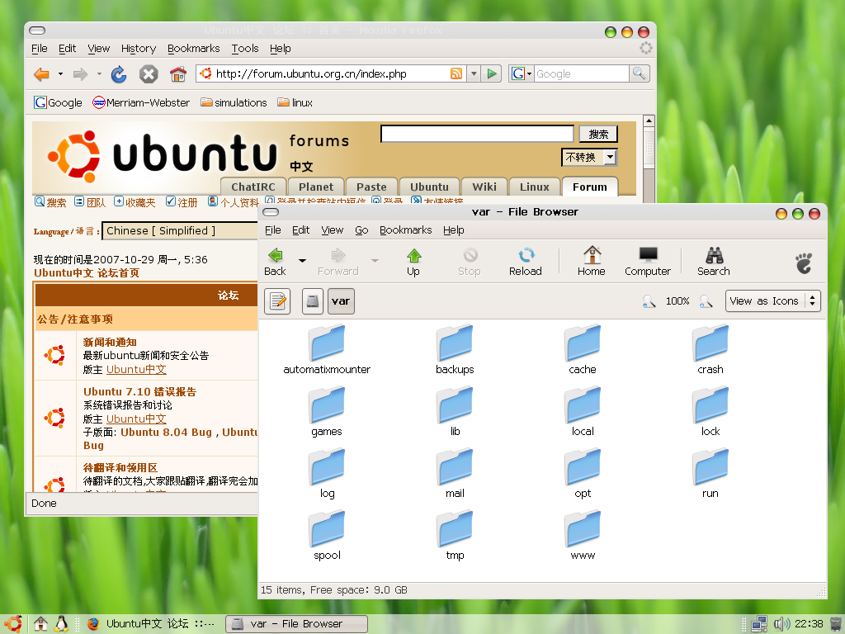
Task: Open the simulations bookmark folder
Action: pyautogui.click(x=234, y=102)
